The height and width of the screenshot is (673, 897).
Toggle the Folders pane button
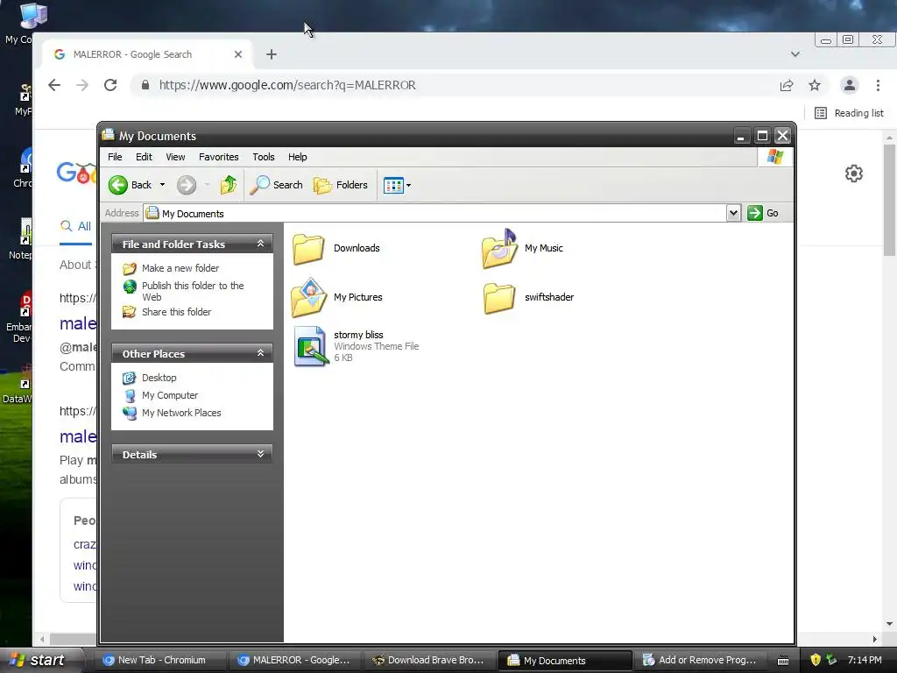tap(341, 185)
